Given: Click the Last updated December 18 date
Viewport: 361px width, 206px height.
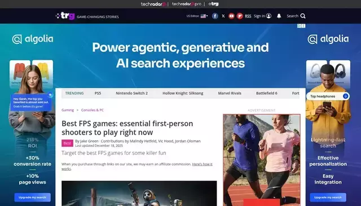Looking at the screenshot, I should pos(99,146).
